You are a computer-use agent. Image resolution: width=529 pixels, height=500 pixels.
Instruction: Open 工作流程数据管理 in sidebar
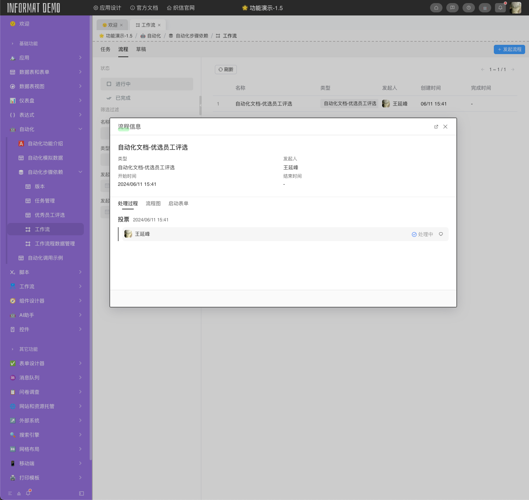[54, 244]
